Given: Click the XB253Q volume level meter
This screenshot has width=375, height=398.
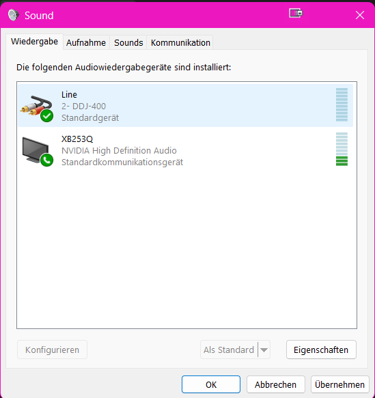Looking at the screenshot, I should coord(342,150).
